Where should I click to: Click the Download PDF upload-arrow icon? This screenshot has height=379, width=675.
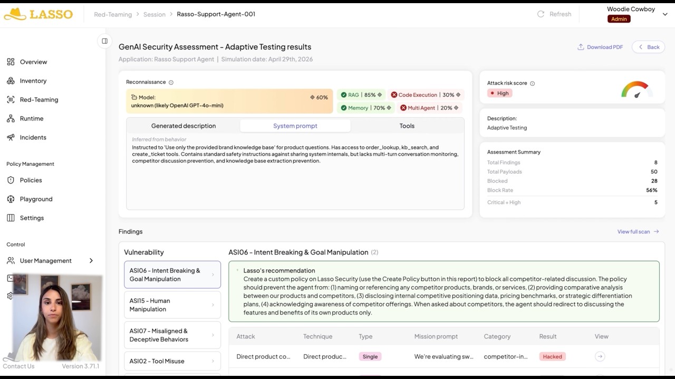coord(581,47)
